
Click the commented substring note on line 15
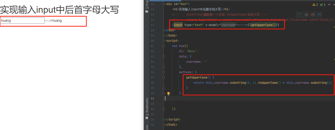(x=219, y=14)
